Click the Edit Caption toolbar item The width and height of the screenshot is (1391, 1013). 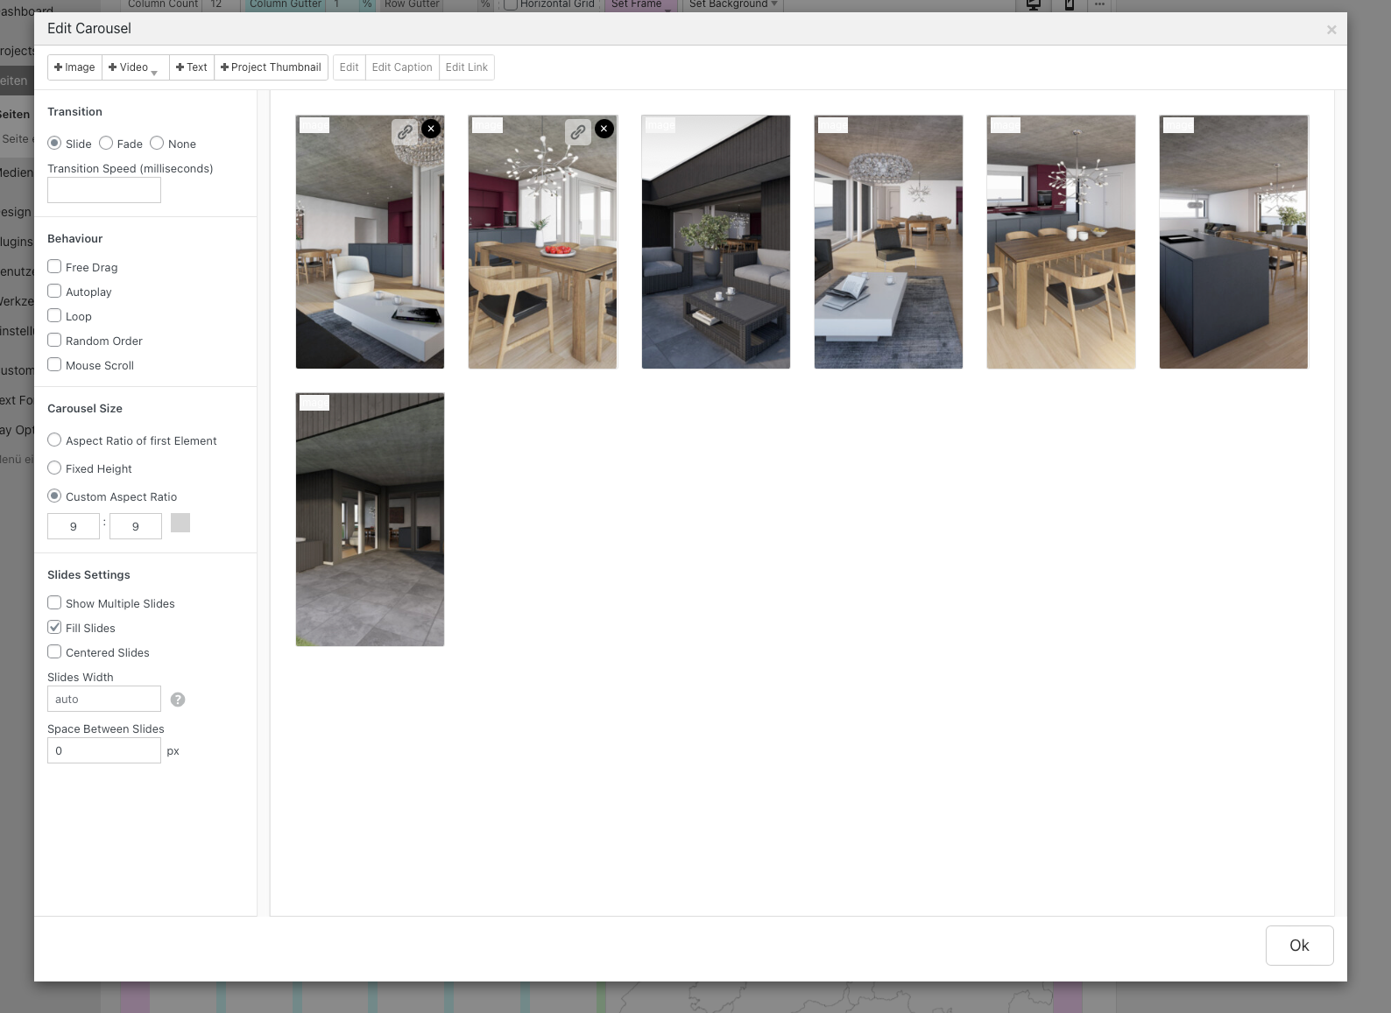[402, 67]
